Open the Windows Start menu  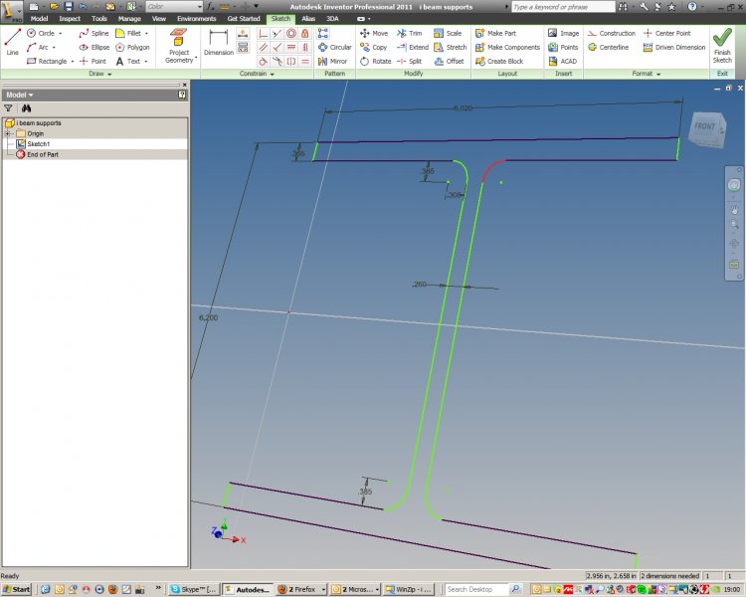(x=17, y=589)
